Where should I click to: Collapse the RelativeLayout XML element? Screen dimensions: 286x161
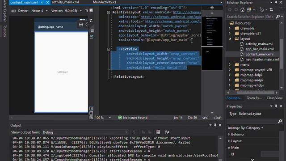pyautogui.click(x=109, y=13)
